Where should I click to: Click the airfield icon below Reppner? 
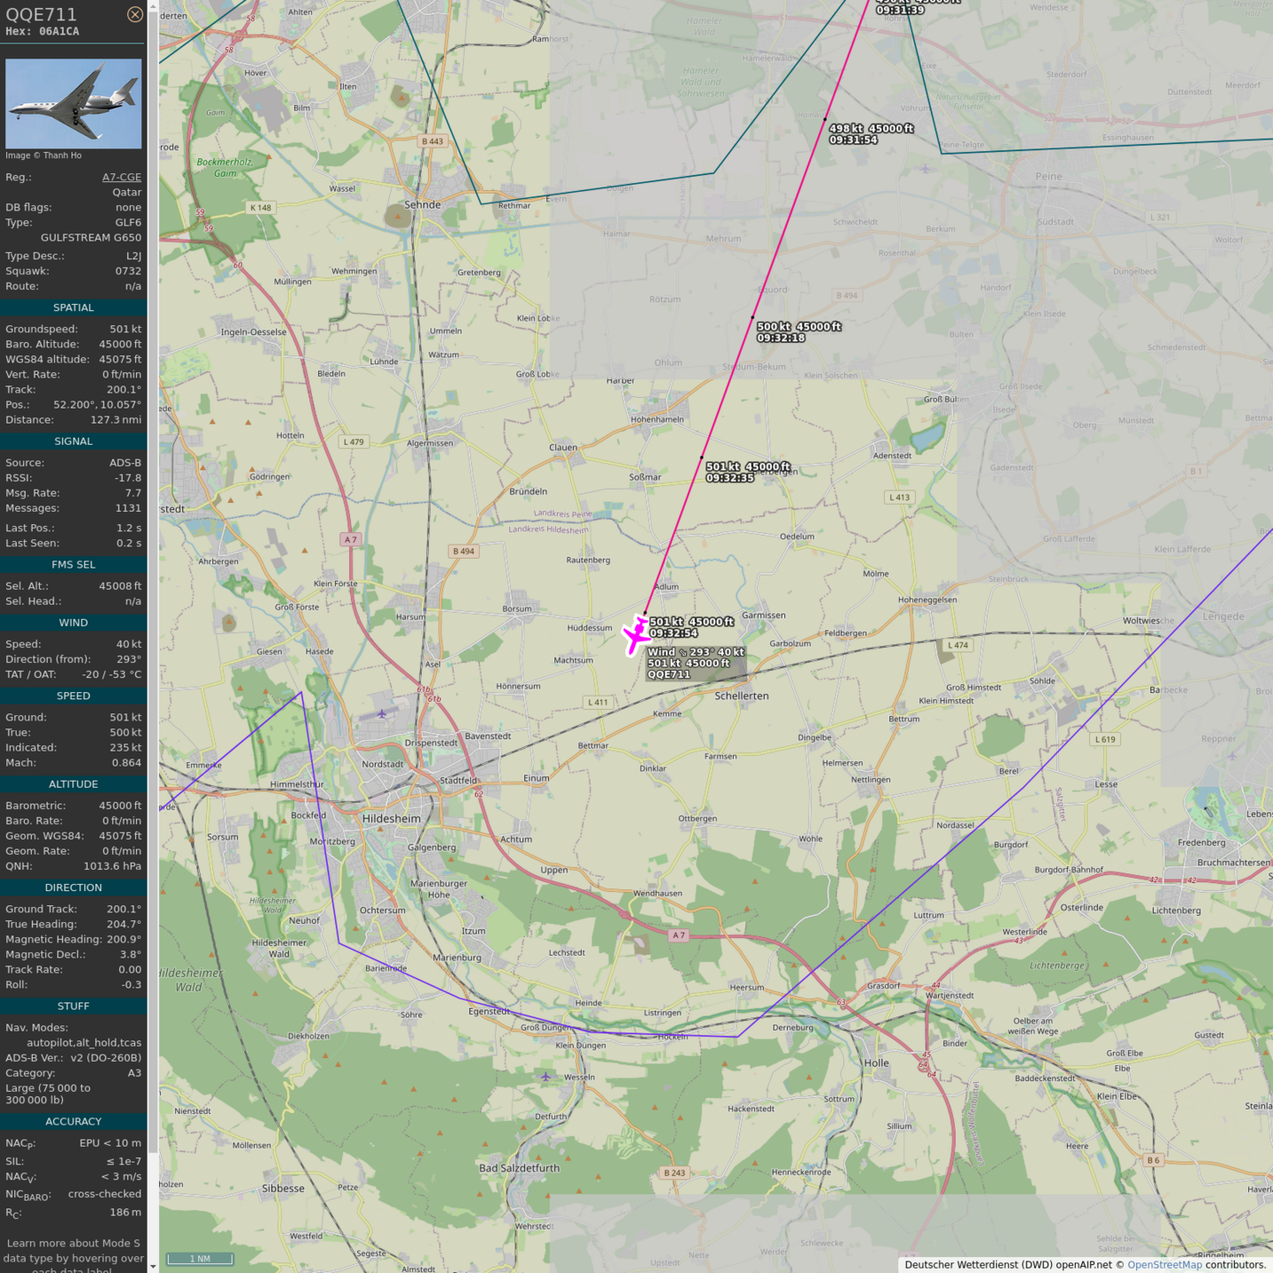click(x=1232, y=756)
